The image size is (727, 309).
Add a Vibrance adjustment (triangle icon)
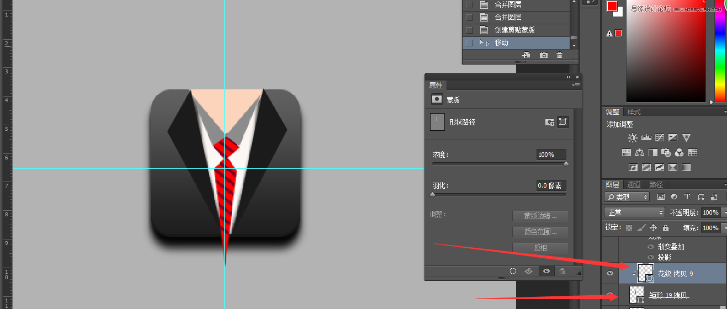[686, 137]
